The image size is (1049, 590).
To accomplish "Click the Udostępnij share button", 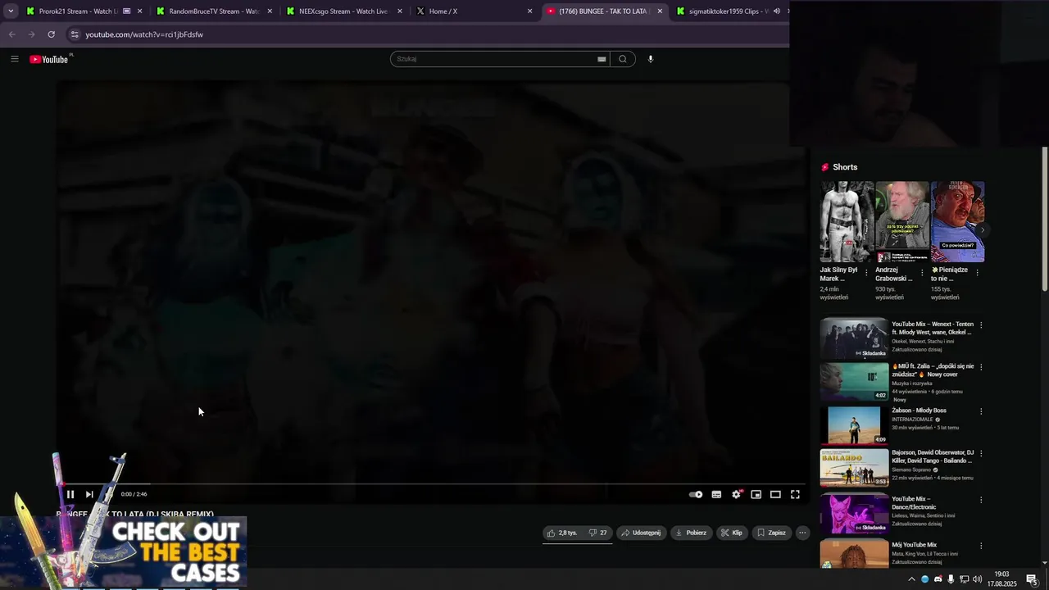I will tap(641, 533).
